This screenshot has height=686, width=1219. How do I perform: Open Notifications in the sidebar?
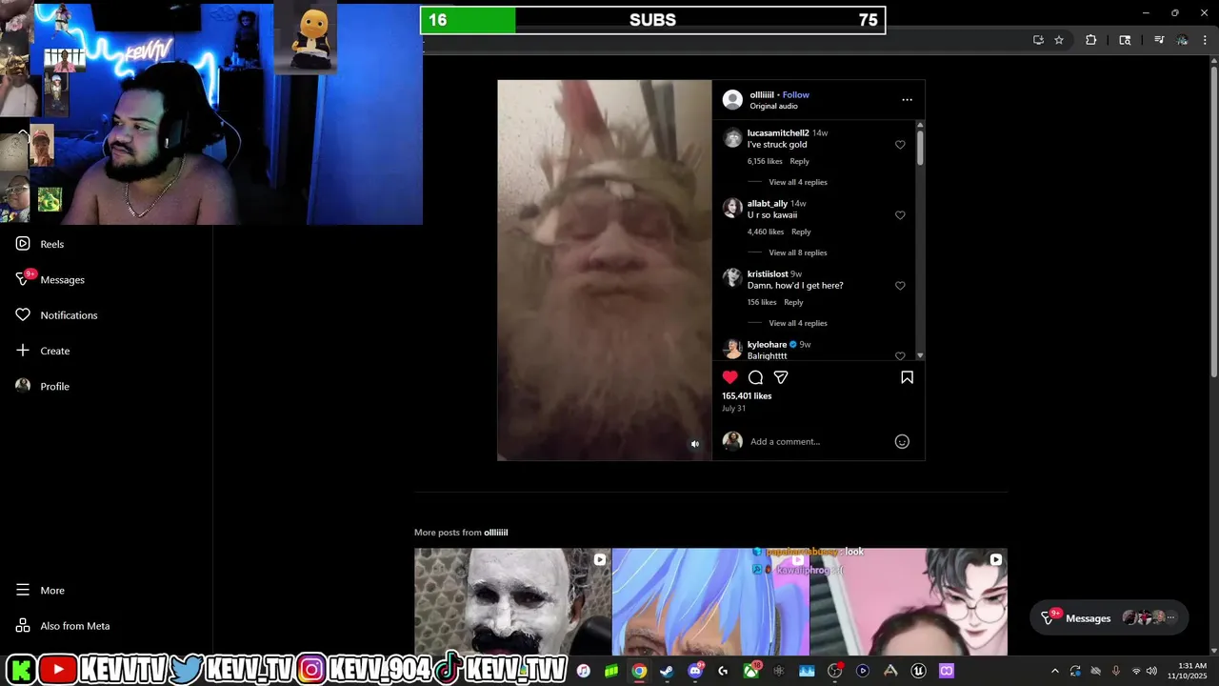(56, 315)
